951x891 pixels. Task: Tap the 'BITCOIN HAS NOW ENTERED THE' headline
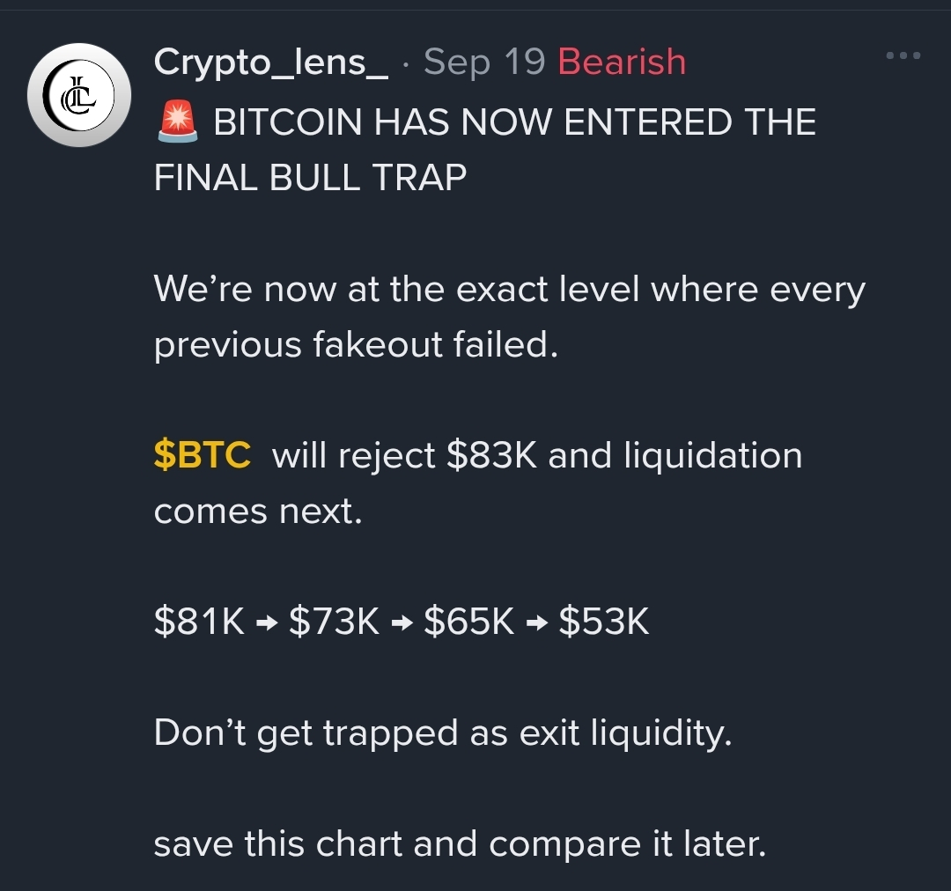[x=514, y=121]
